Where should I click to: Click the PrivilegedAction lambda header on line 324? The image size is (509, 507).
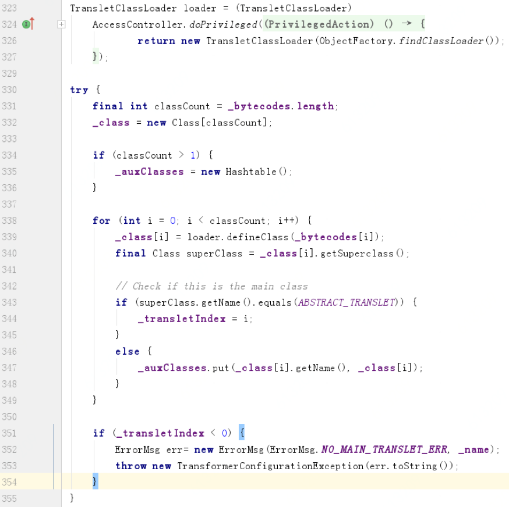[x=321, y=24]
